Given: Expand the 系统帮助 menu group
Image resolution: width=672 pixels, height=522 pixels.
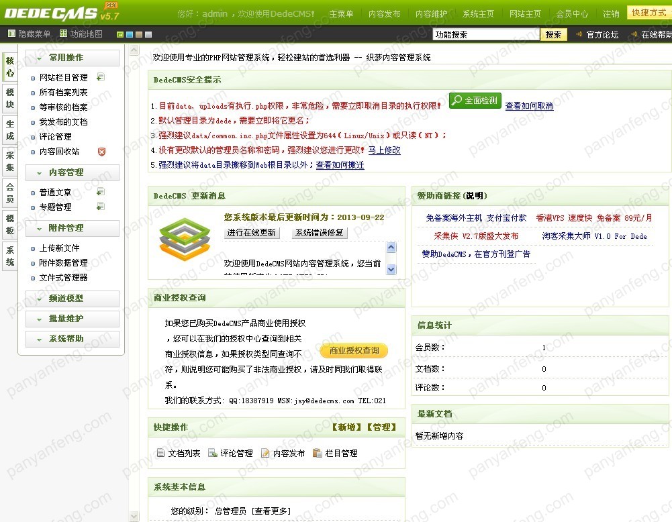Looking at the screenshot, I should point(73,339).
